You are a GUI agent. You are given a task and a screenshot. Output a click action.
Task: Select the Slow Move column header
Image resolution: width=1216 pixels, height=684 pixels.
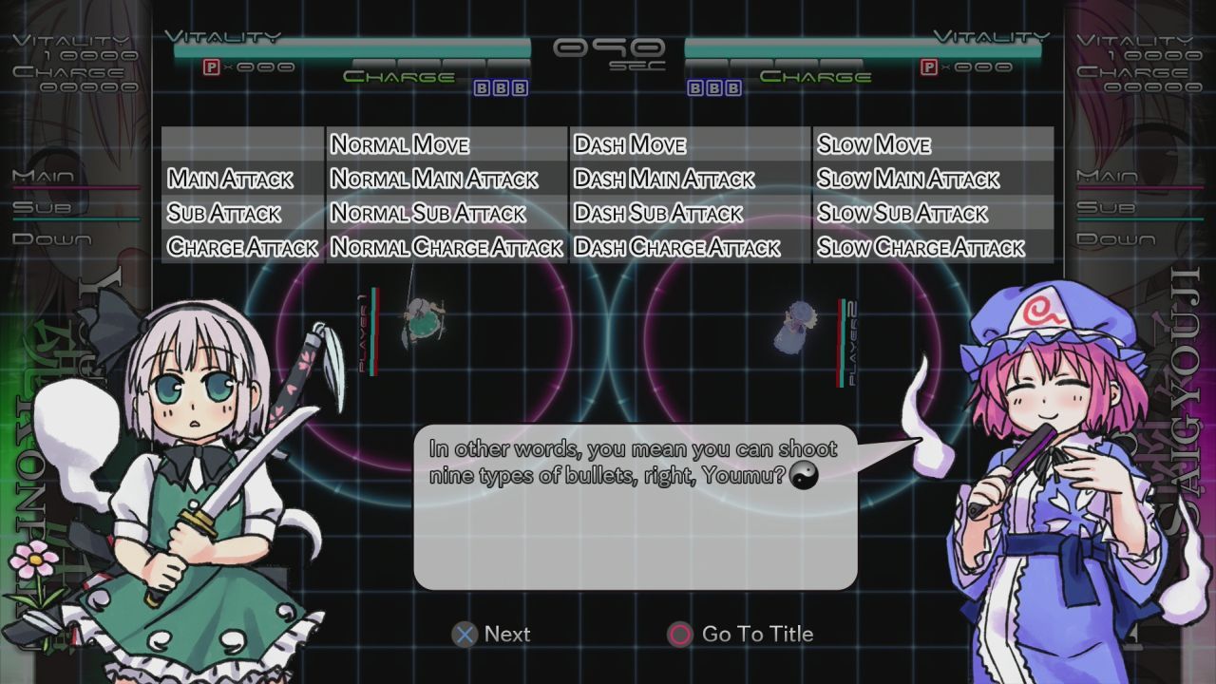tap(873, 145)
